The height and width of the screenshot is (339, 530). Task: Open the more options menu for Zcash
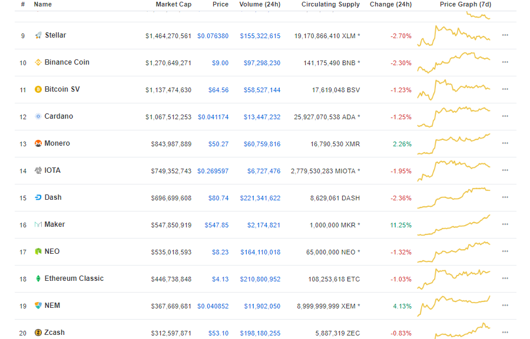click(x=505, y=332)
